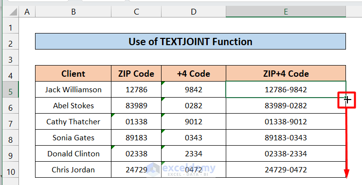
Task: Select row 1 header
Action: pyautogui.click(x=10, y=25)
